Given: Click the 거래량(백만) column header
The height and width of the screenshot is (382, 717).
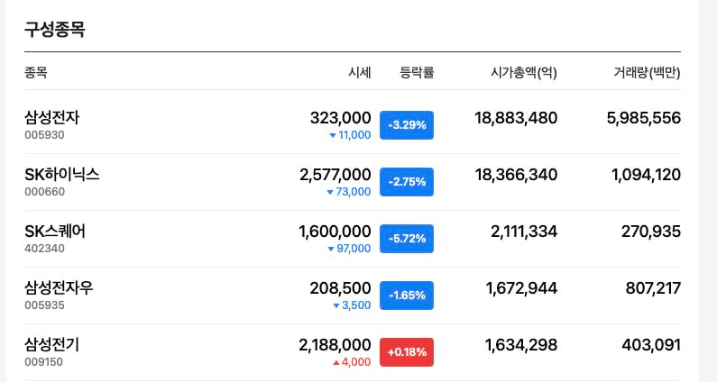Looking at the screenshot, I should 647,72.
